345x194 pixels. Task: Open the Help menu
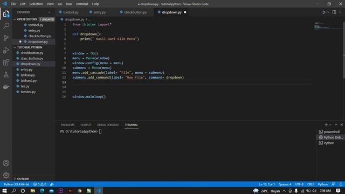coord(95,4)
